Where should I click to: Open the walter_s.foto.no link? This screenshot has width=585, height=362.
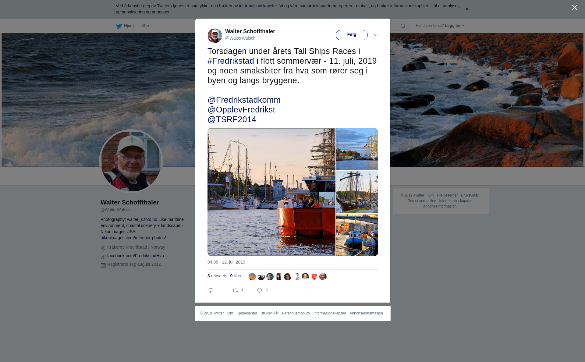142,219
